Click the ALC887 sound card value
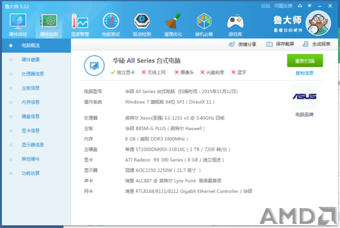This screenshot has width=340, height=228. tap(174, 181)
